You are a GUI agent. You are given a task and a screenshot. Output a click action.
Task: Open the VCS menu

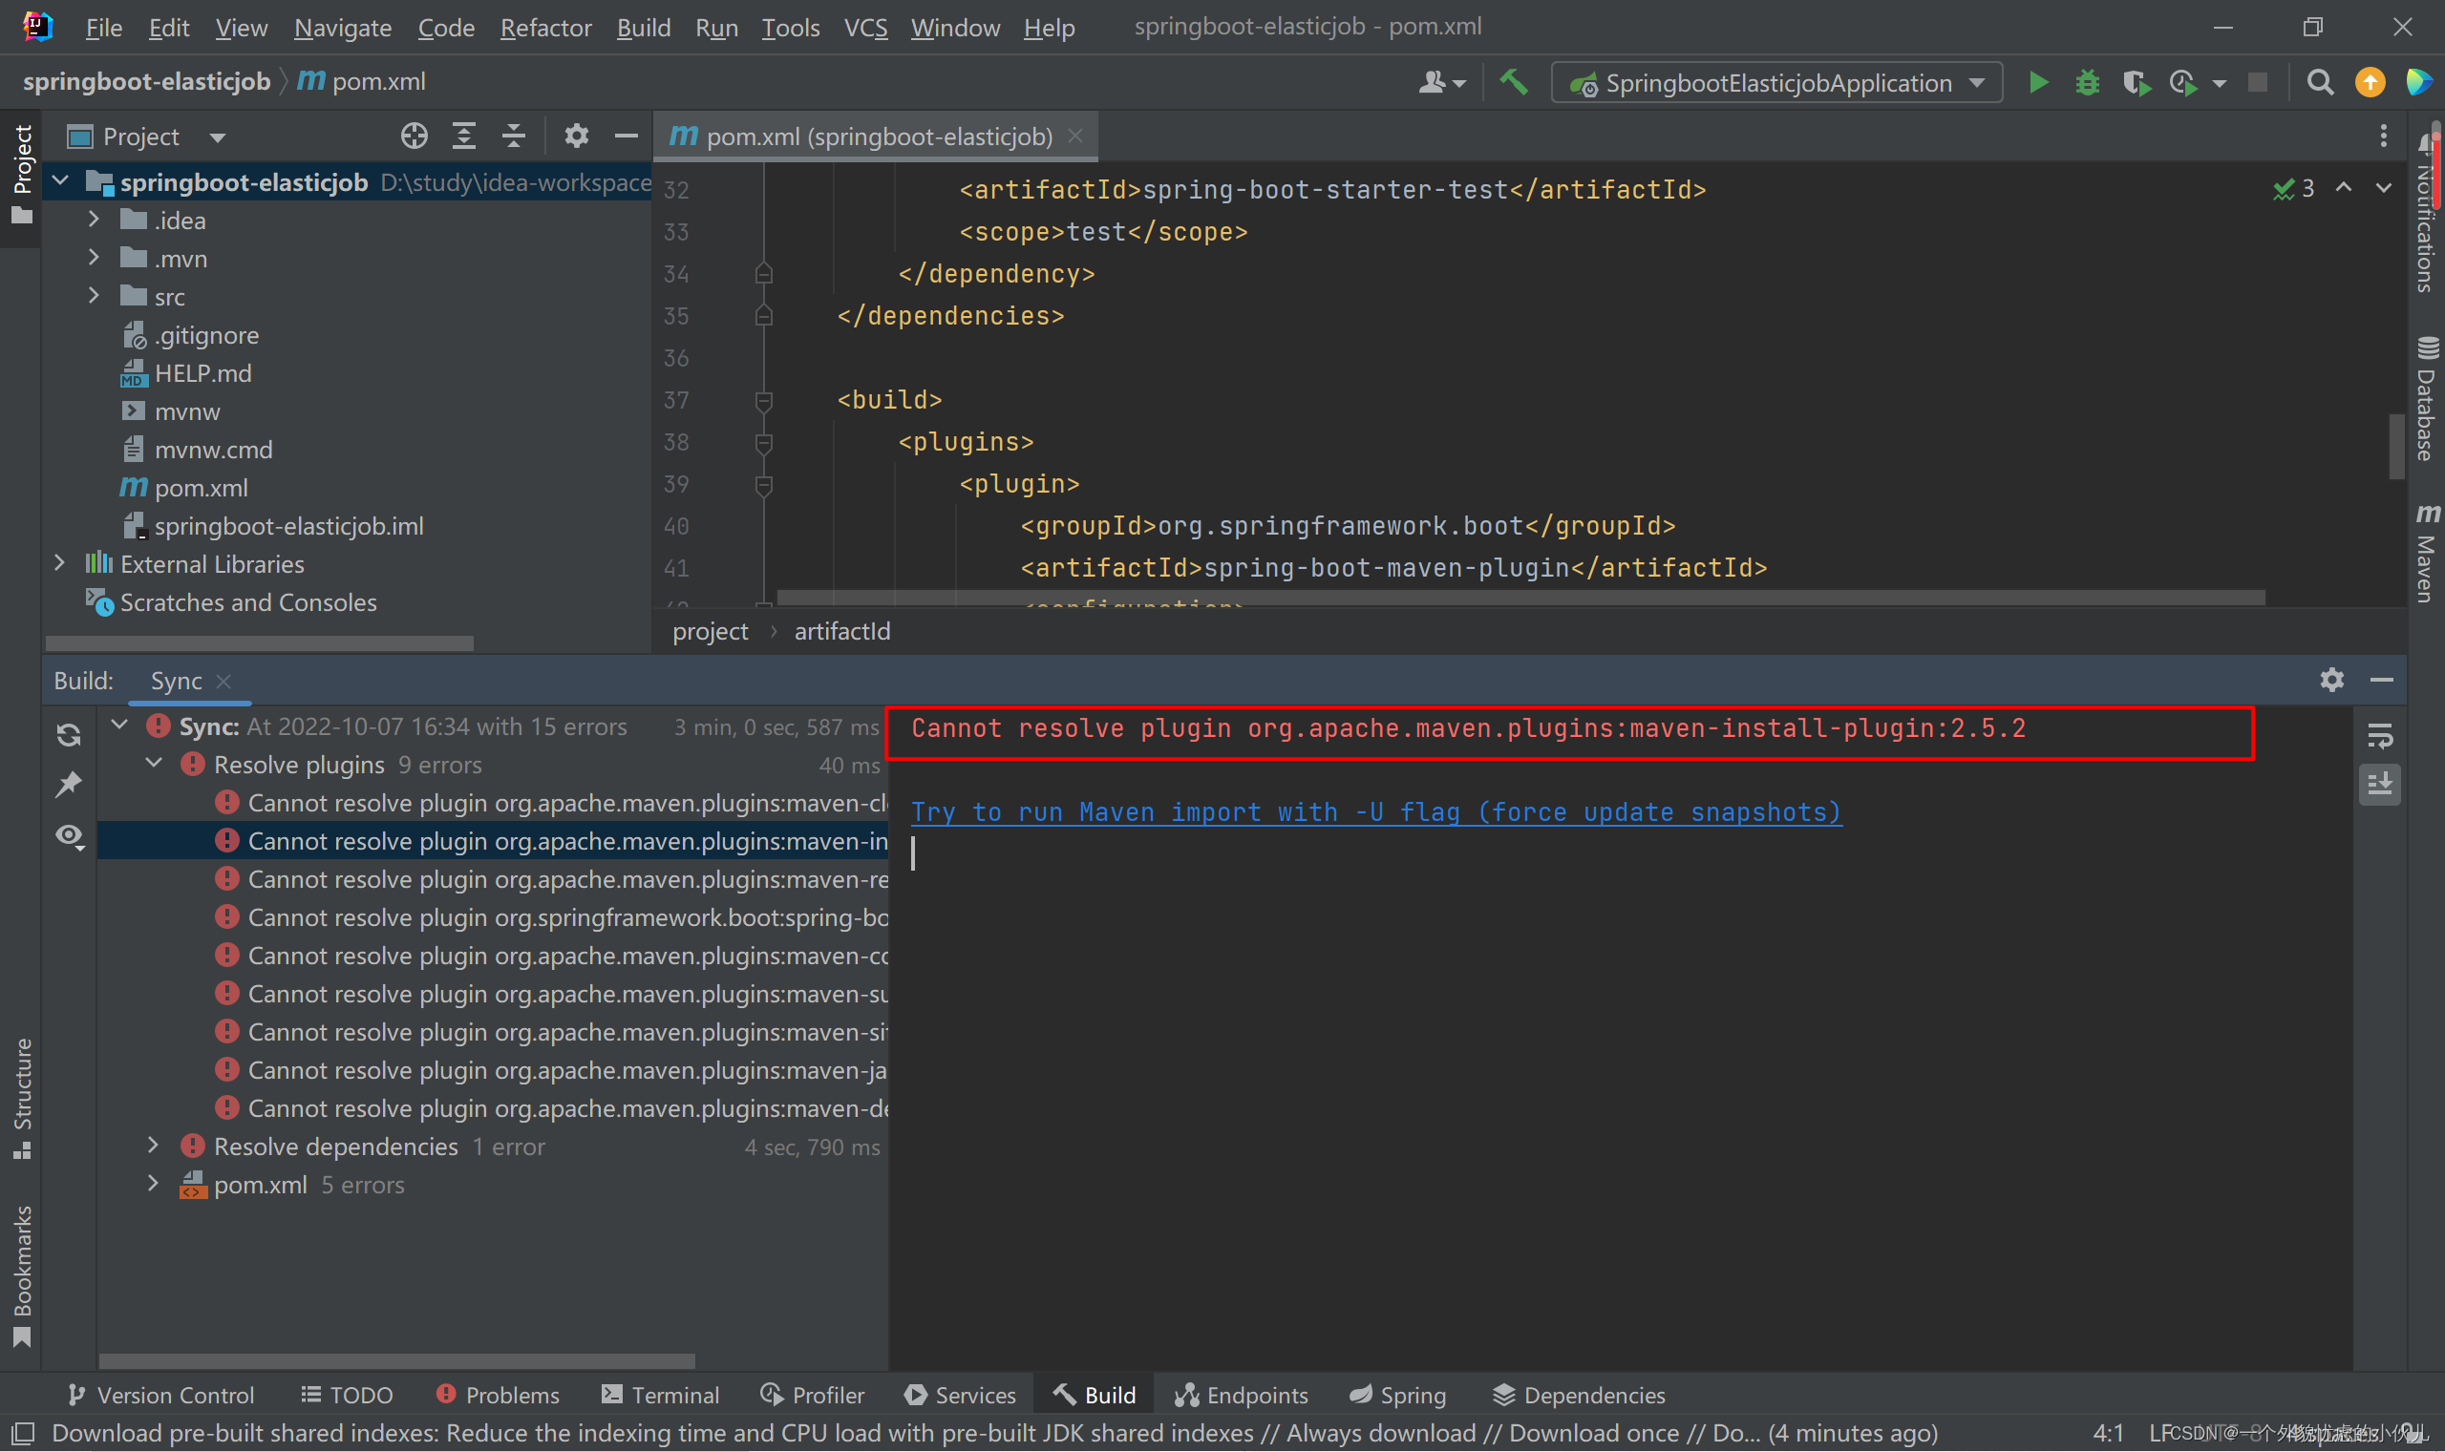(x=865, y=28)
